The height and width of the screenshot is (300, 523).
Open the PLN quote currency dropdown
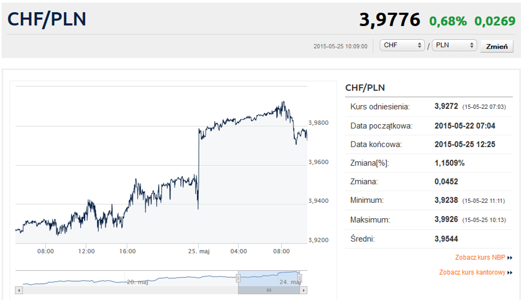coord(454,45)
